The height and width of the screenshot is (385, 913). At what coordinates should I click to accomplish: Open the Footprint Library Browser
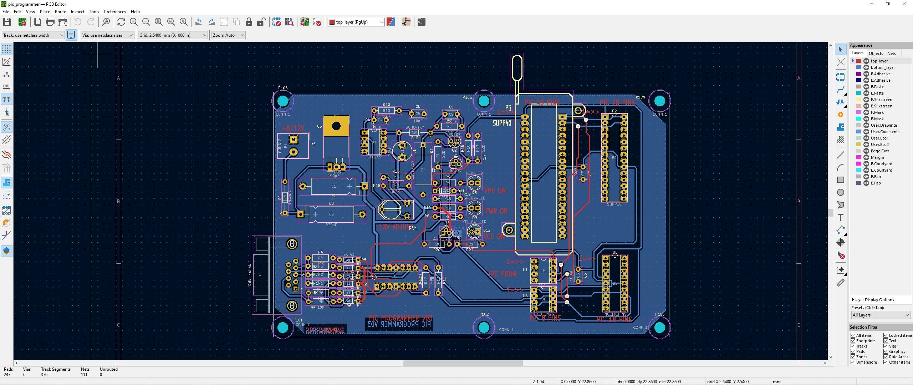click(289, 22)
